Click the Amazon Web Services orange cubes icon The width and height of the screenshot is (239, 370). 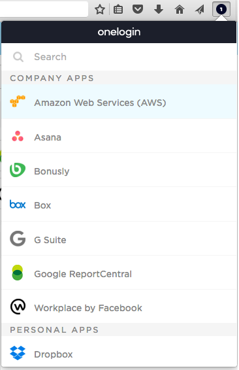point(18,101)
